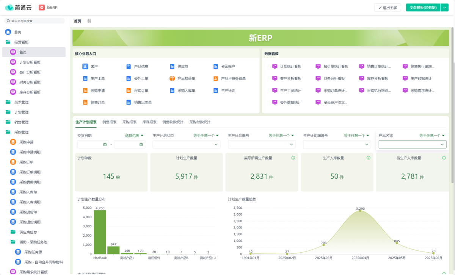Change 交货日期 filter mode 选择范围

[134, 135]
